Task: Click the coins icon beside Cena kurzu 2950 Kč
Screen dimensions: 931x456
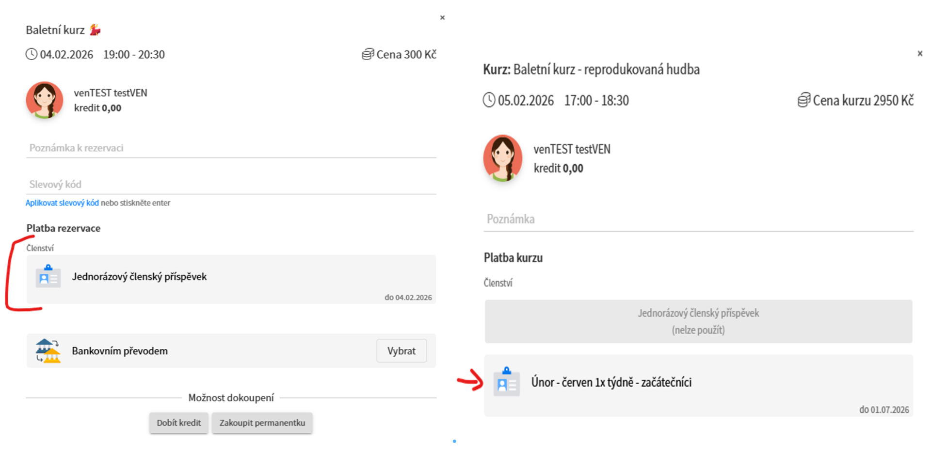Action: [x=803, y=100]
